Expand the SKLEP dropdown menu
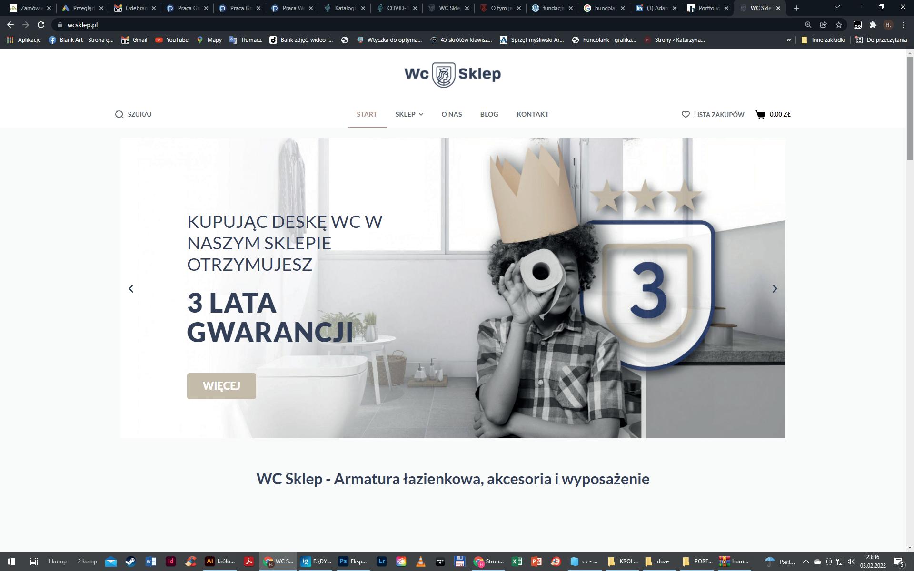914x571 pixels. tap(409, 114)
